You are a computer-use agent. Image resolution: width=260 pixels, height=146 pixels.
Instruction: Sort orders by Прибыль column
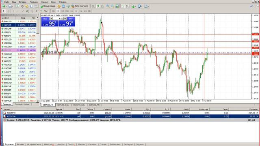(253, 109)
